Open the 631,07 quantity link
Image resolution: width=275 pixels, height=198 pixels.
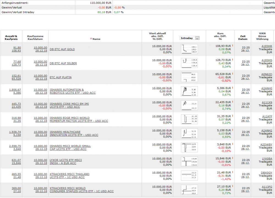[16, 160]
